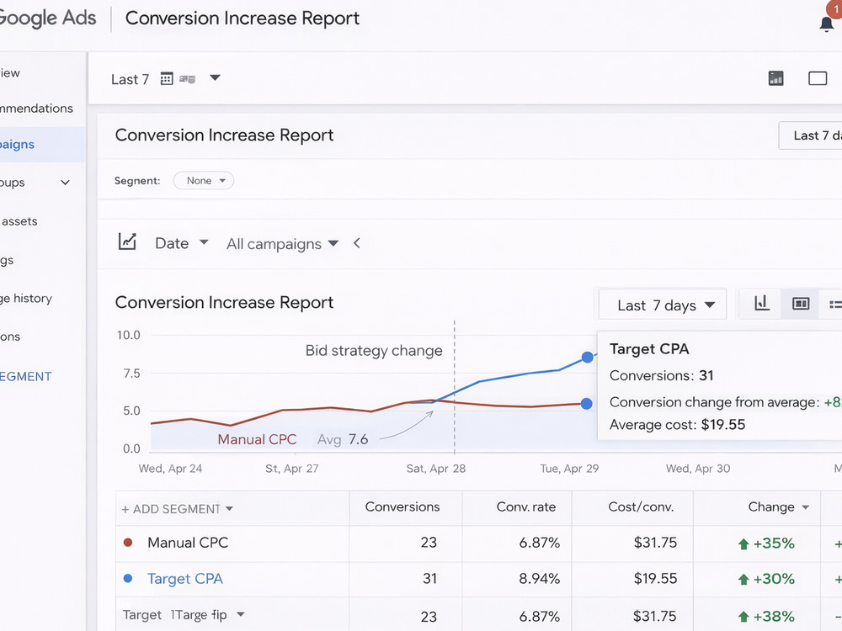This screenshot has height=631, width=842.
Task: Click the Conv. rate column header
Action: [525, 507]
